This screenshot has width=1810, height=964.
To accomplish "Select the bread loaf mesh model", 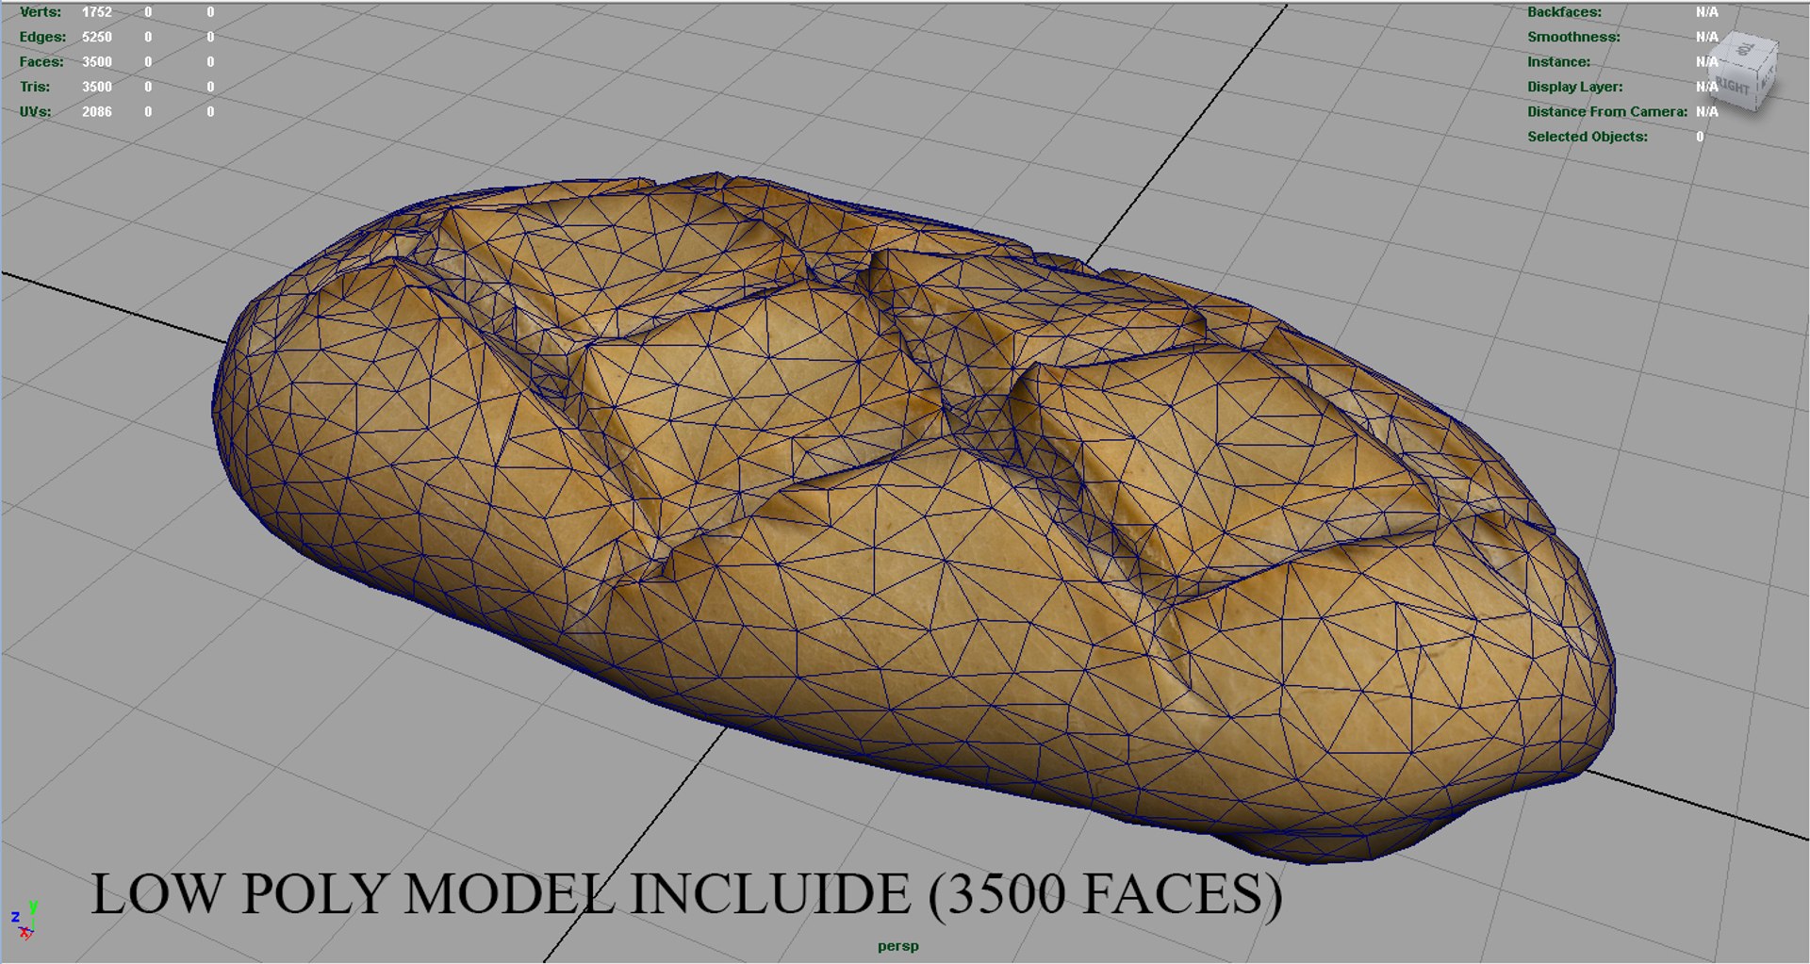I will tap(913, 516).
